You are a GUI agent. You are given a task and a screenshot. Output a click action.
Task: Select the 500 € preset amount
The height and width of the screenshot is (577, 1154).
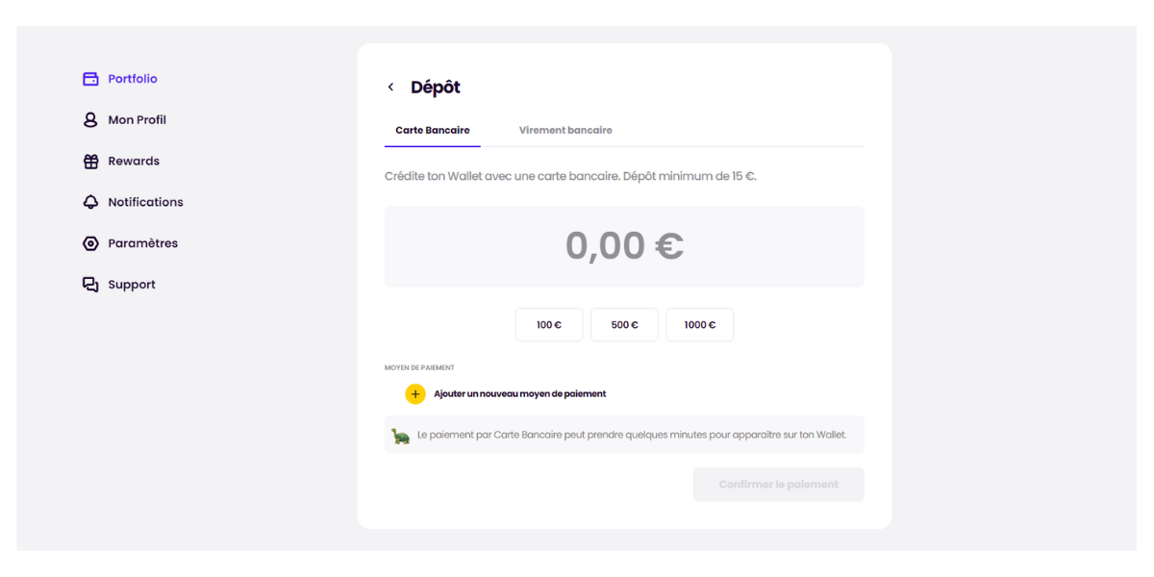625,325
